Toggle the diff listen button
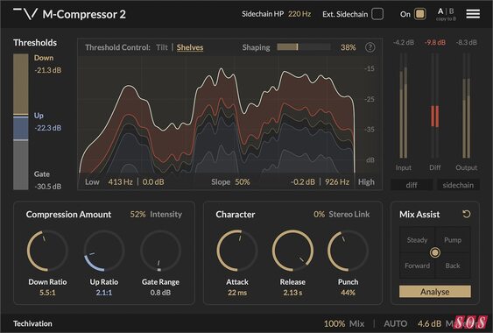Viewport: 493px width, 333px height. 412,185
